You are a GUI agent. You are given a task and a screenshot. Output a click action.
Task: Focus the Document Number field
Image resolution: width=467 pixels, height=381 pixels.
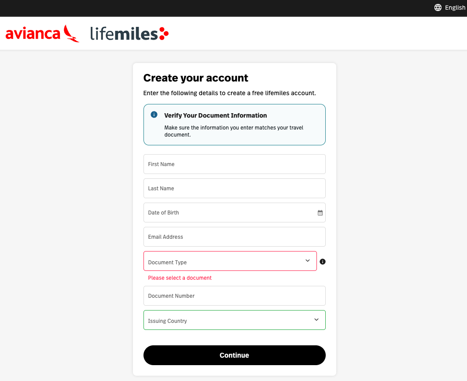click(x=234, y=296)
